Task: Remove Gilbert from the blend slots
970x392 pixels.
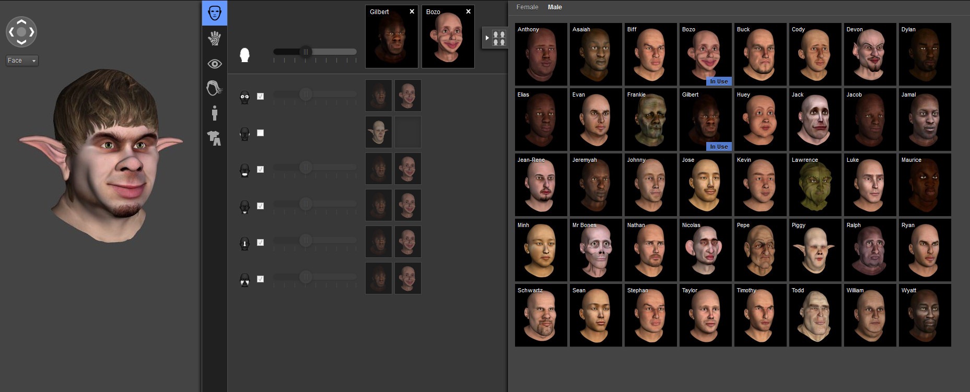Action: tap(412, 11)
